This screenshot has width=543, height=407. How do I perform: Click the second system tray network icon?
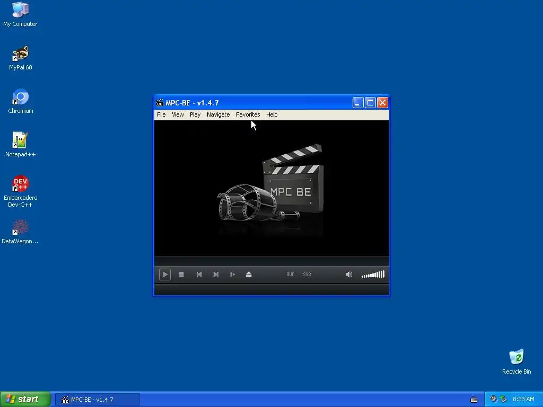coord(503,399)
